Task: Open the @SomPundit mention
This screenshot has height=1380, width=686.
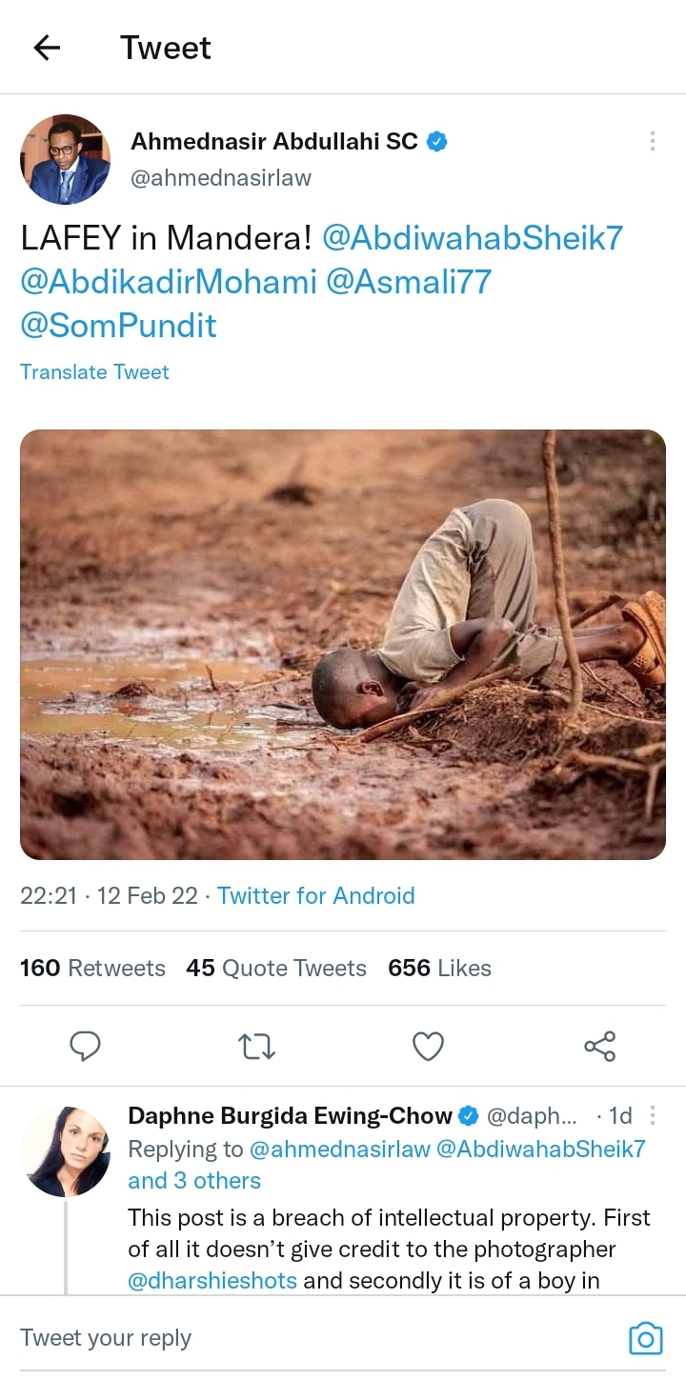Action: tap(118, 326)
